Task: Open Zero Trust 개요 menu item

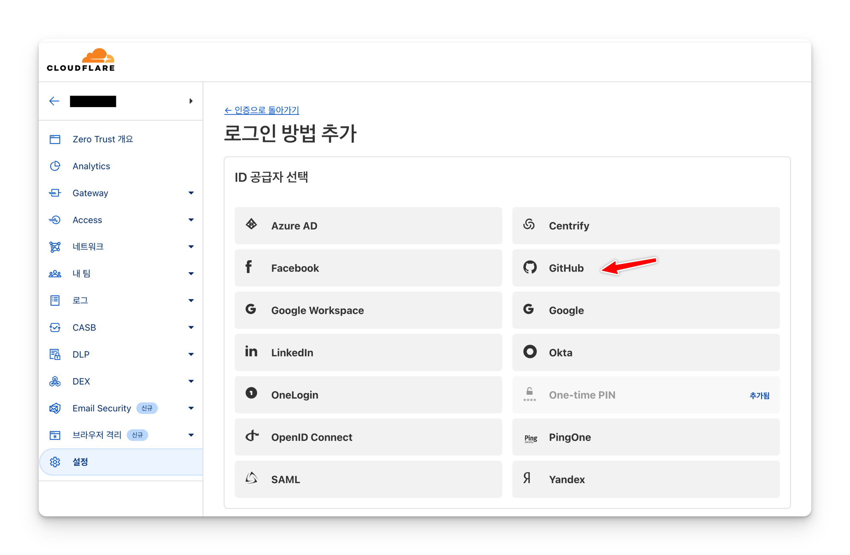Action: [102, 139]
